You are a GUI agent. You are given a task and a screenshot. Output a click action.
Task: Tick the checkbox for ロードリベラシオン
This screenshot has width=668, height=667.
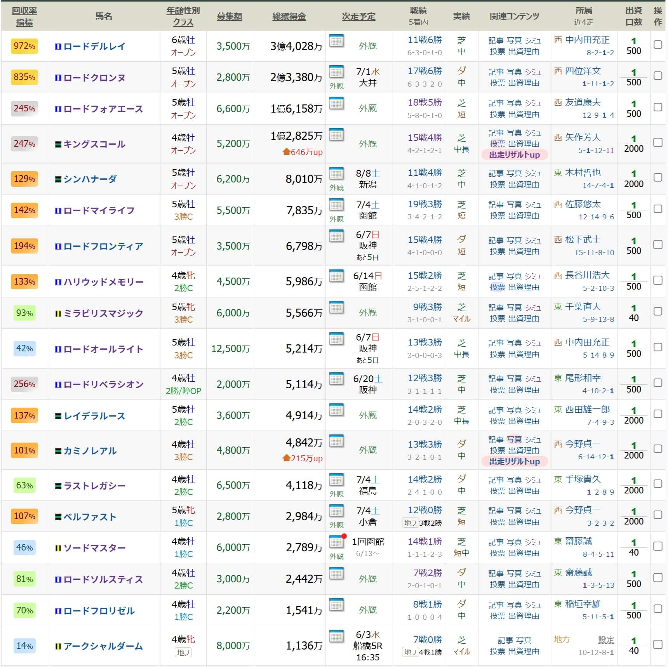coord(658,382)
